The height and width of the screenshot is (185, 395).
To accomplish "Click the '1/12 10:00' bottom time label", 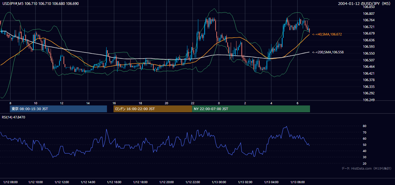I will (36, 182).
